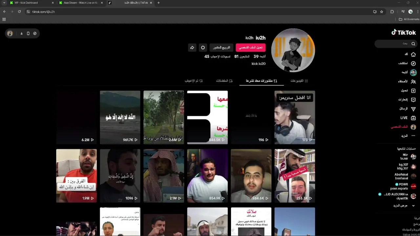
Task: Open the Chrome three-dots menu
Action: click(417, 11)
